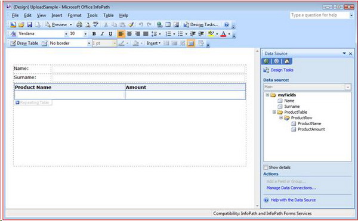Collapse the myFields tree node

(x=267, y=95)
